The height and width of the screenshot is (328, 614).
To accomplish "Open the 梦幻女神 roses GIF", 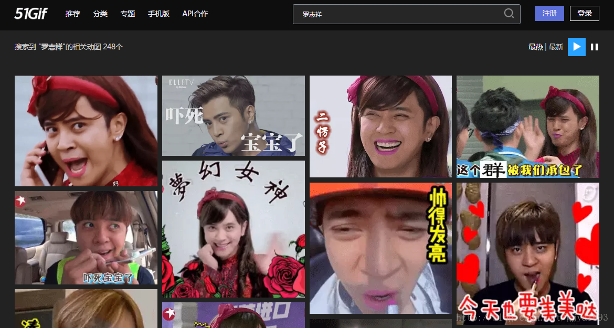I will (234, 229).
